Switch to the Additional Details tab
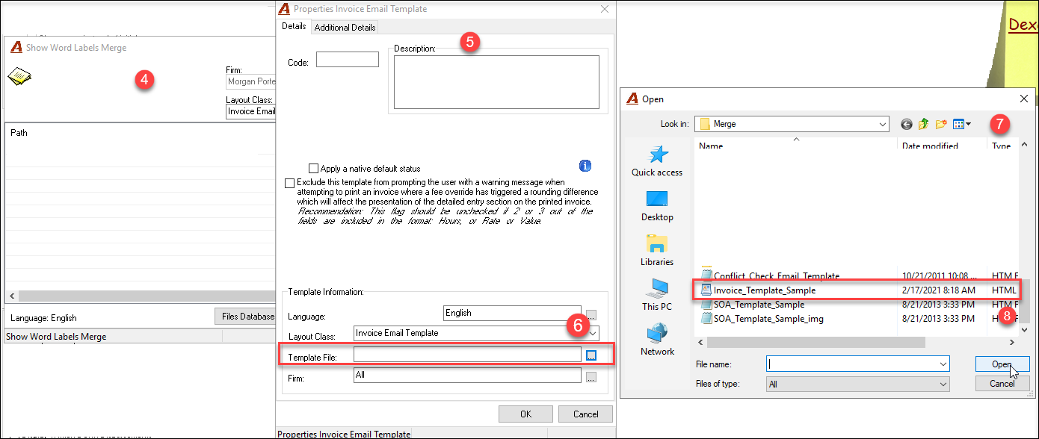The width and height of the screenshot is (1039, 439). pos(345,28)
